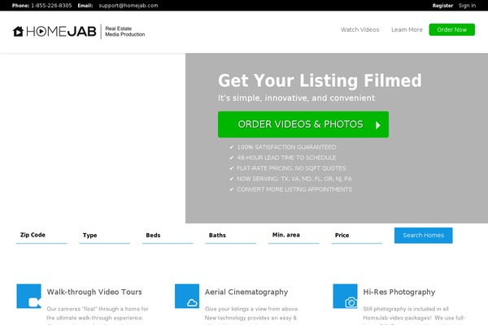
Task: Expand the Price filter
Action: [357, 236]
